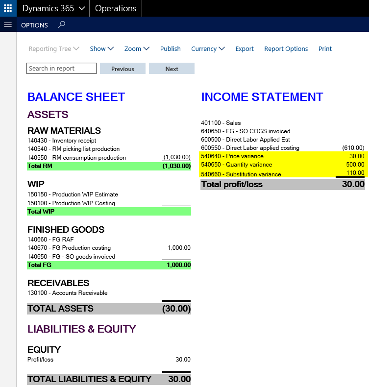Go to the Previous search result
This screenshot has height=387, width=369.
coord(123,69)
